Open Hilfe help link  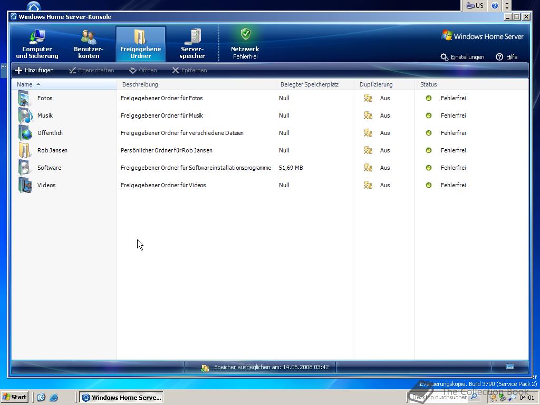click(507, 57)
